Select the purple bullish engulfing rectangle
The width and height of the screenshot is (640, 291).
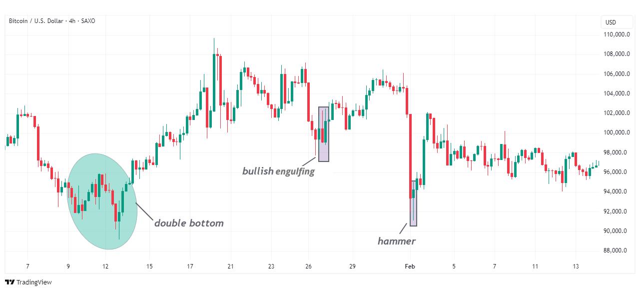pos(324,134)
